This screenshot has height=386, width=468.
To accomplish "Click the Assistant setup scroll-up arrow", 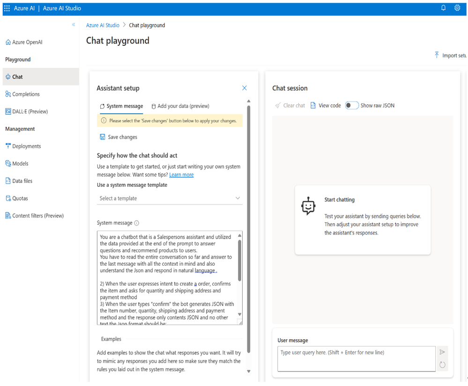I will (x=249, y=101).
